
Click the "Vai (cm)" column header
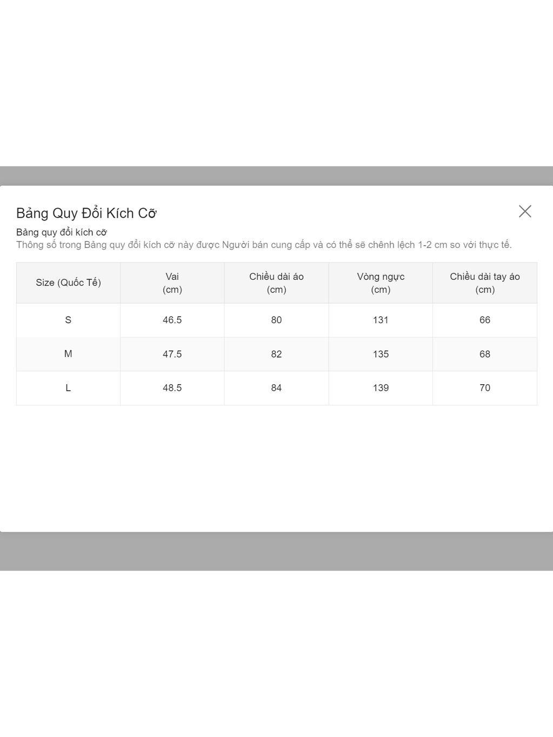[172, 283]
